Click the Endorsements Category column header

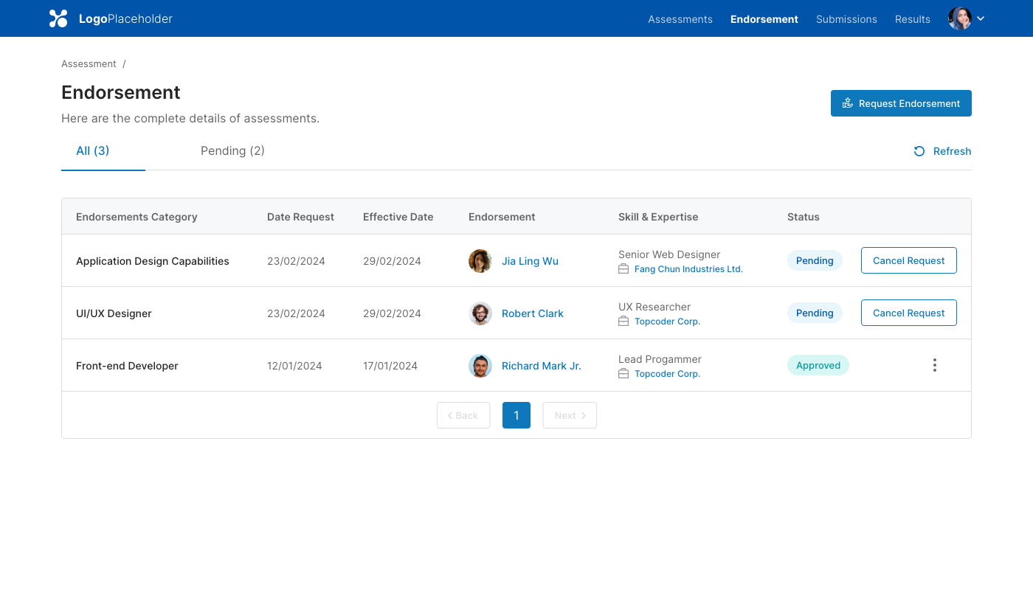point(137,217)
